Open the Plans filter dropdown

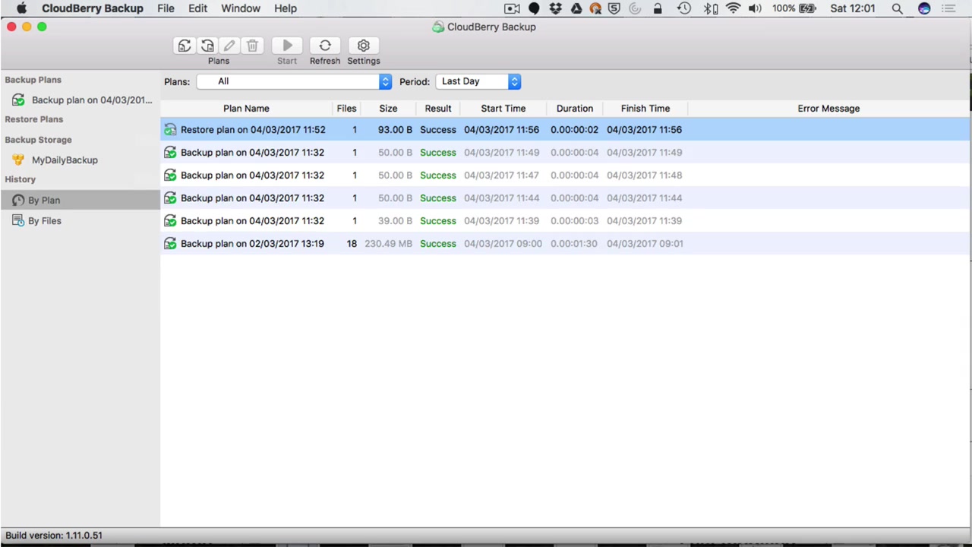294,81
